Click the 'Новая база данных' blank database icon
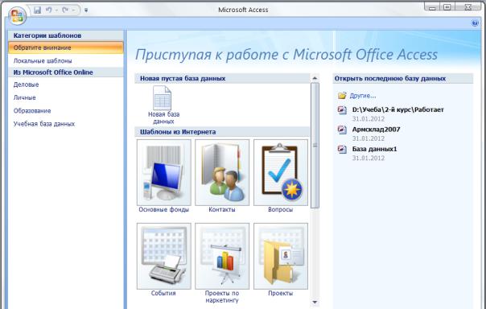 click(162, 98)
